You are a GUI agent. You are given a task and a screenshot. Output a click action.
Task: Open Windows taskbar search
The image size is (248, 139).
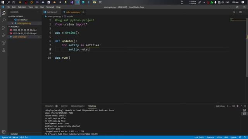point(9,2)
